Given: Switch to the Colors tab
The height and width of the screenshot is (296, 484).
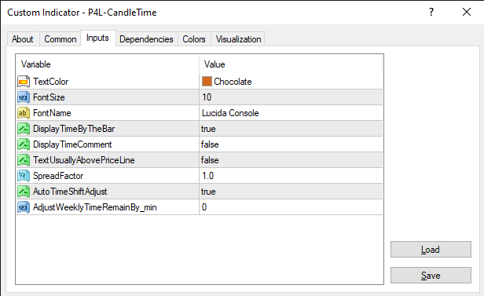Looking at the screenshot, I should [x=194, y=39].
